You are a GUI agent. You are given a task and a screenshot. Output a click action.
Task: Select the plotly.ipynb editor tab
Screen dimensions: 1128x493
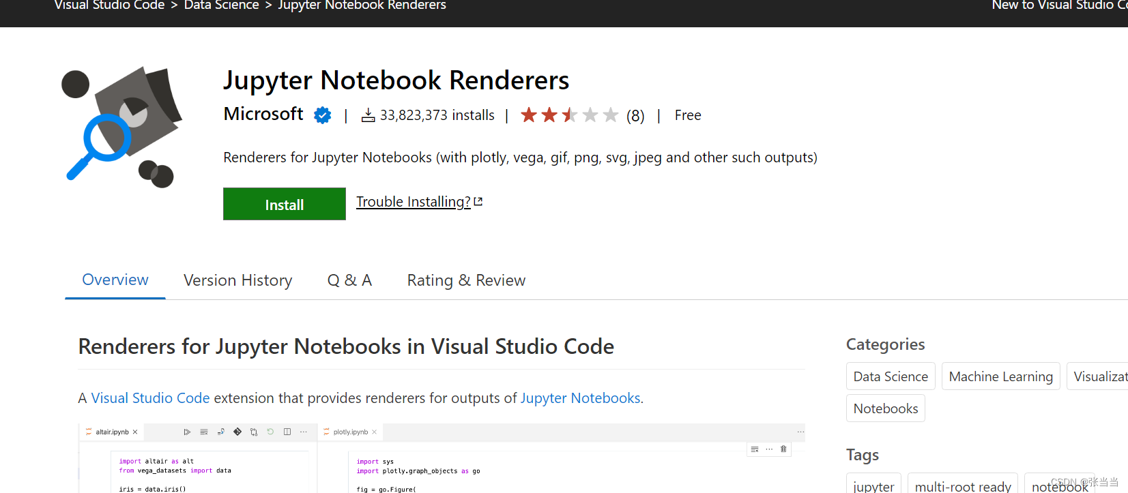point(350,432)
